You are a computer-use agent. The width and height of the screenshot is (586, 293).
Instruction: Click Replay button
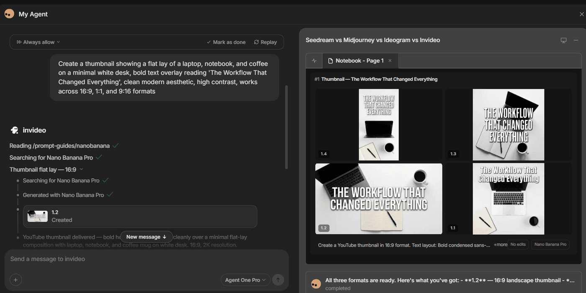[x=265, y=42]
